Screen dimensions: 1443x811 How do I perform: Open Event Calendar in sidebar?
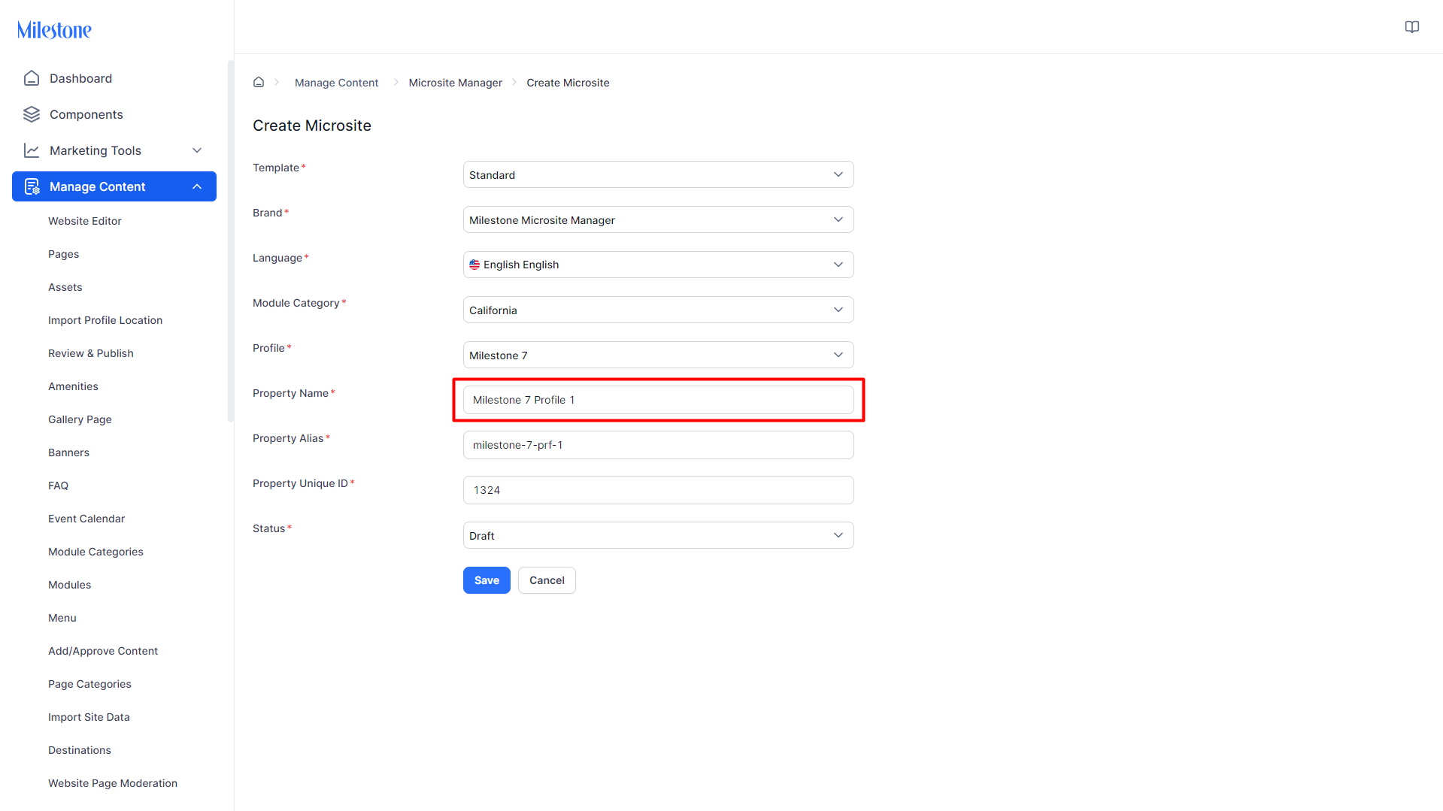pos(86,519)
